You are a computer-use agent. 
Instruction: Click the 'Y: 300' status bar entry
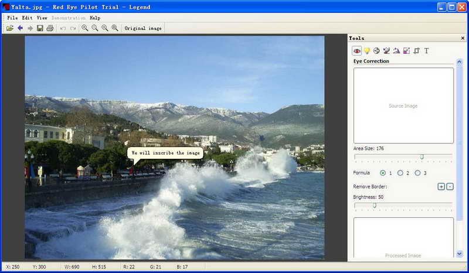[x=39, y=267]
